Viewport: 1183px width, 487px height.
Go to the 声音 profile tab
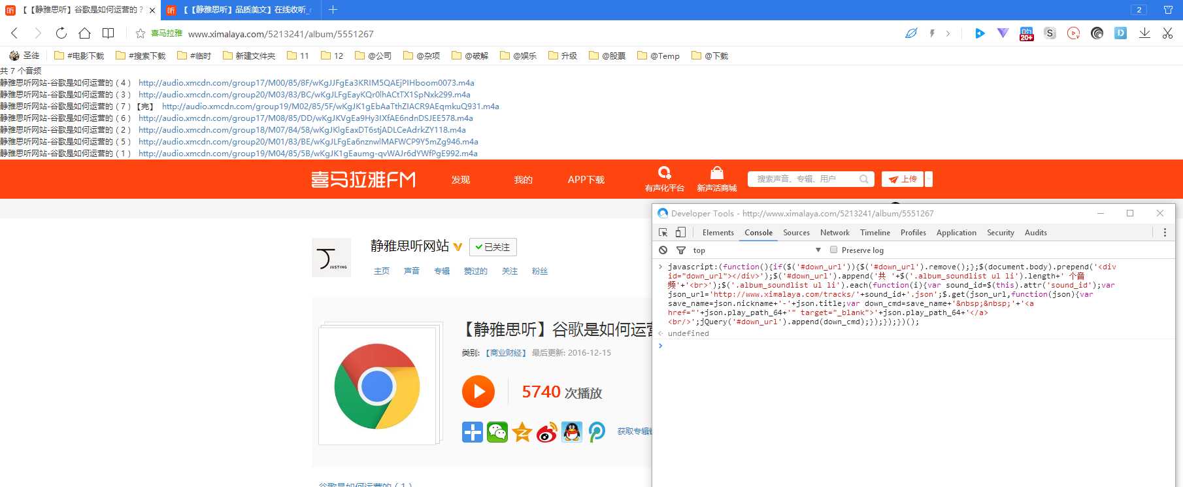pos(412,271)
